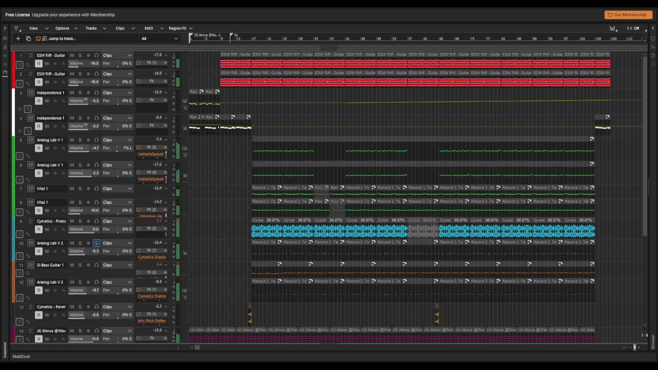Open Cymatics Diablo effect on track 10
Viewport: 658px width, 370px height.
pyautogui.click(x=152, y=257)
